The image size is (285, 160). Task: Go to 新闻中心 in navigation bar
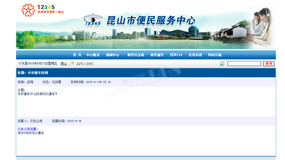(113, 55)
